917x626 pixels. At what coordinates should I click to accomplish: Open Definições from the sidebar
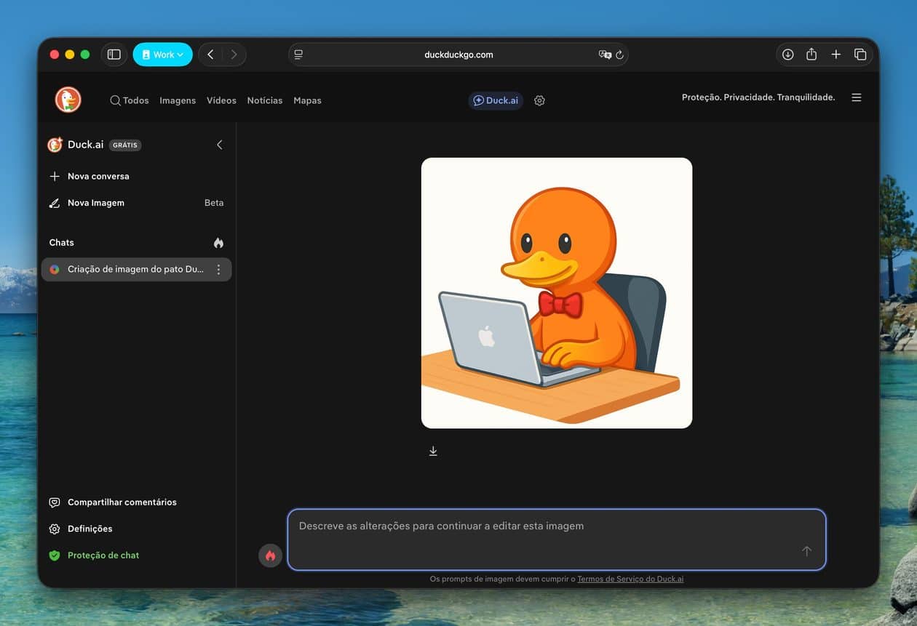(x=90, y=529)
